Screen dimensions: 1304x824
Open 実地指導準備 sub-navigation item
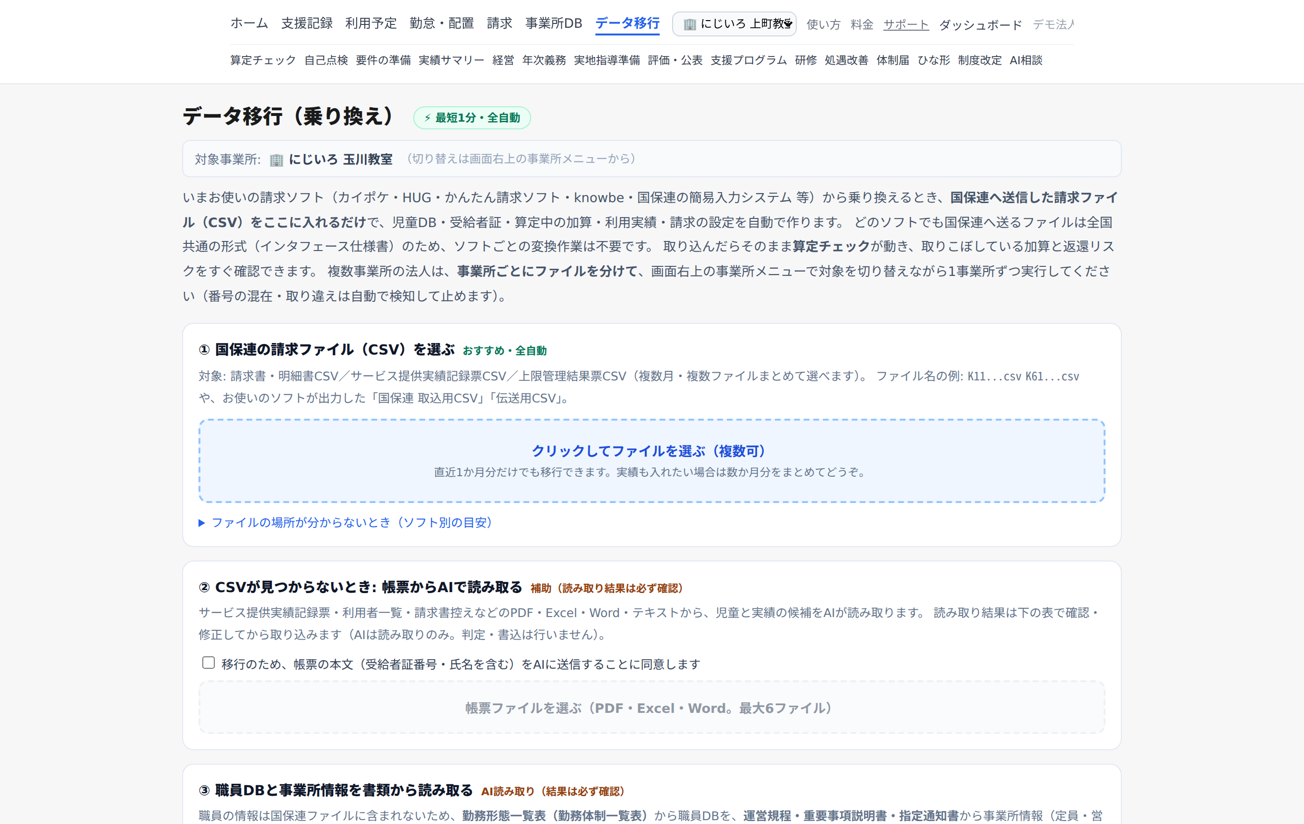(x=606, y=60)
